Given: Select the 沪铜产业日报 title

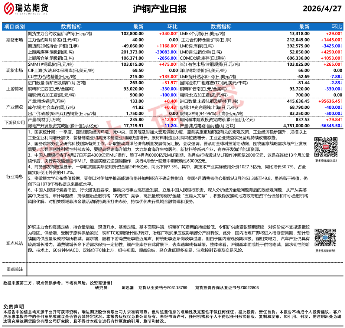Looking at the screenshot, I should pyautogui.click(x=160, y=9).
